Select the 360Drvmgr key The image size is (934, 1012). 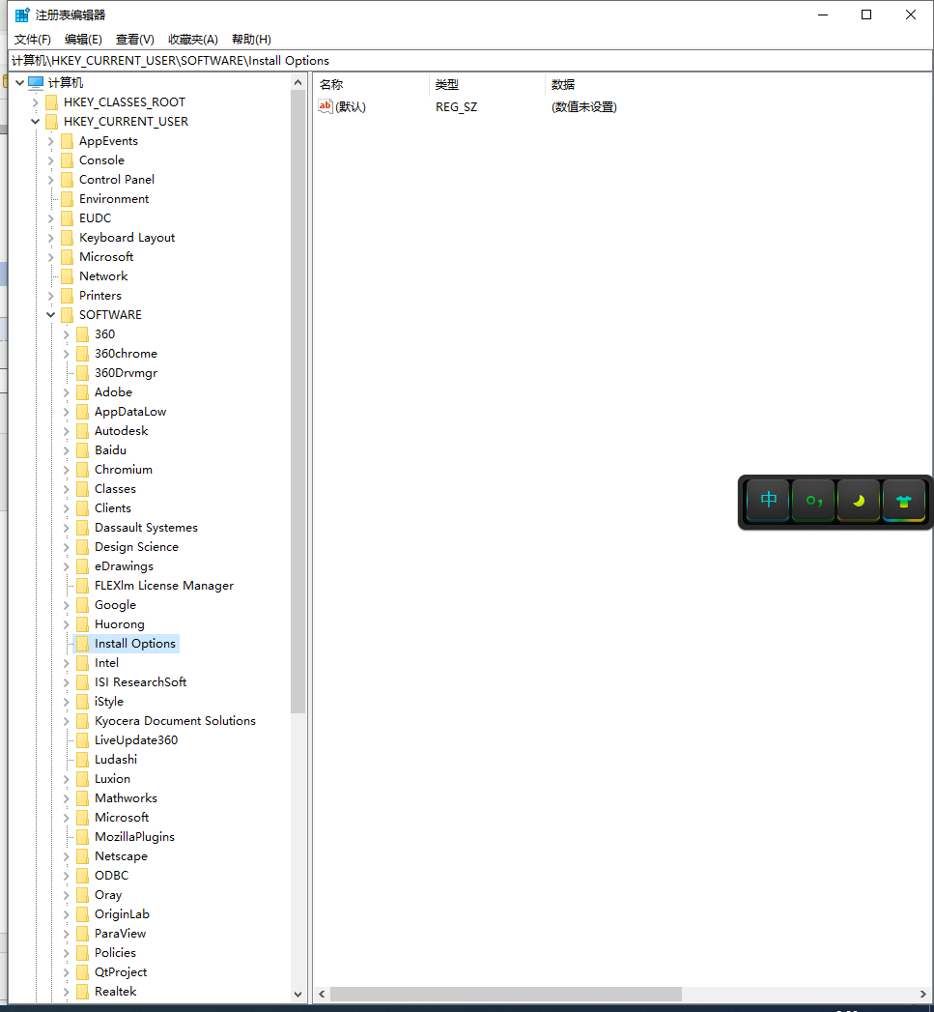126,373
